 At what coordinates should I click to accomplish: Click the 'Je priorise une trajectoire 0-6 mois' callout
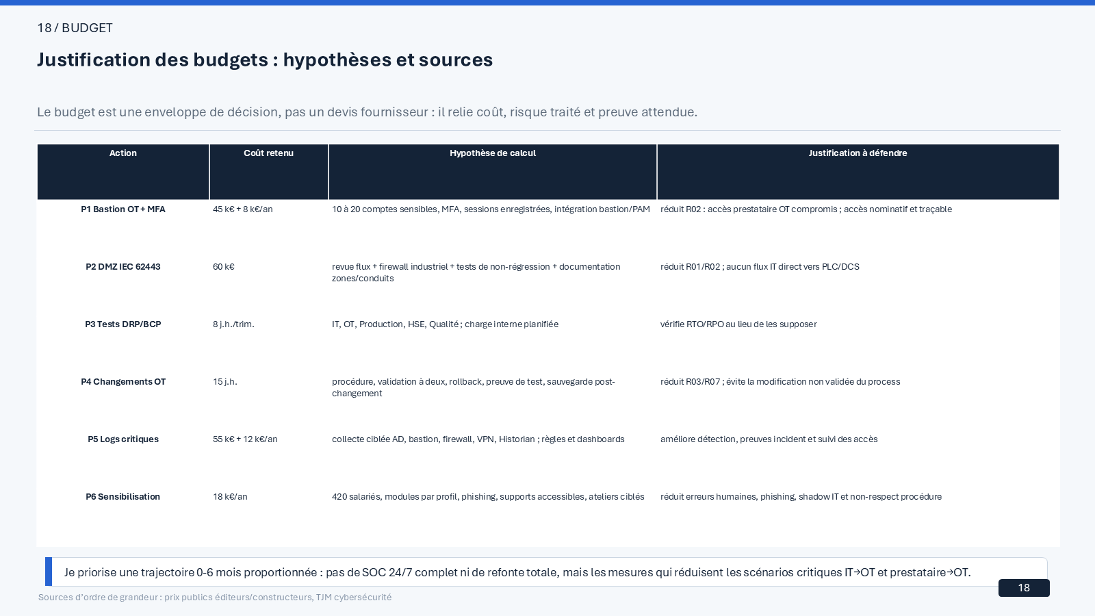tap(546, 572)
